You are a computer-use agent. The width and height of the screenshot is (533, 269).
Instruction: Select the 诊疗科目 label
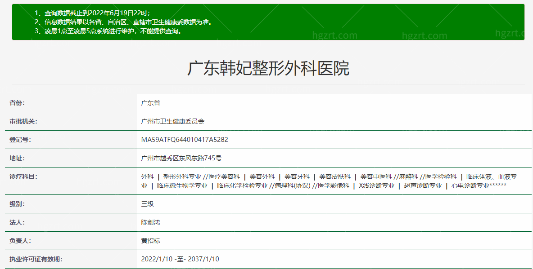point(23,176)
